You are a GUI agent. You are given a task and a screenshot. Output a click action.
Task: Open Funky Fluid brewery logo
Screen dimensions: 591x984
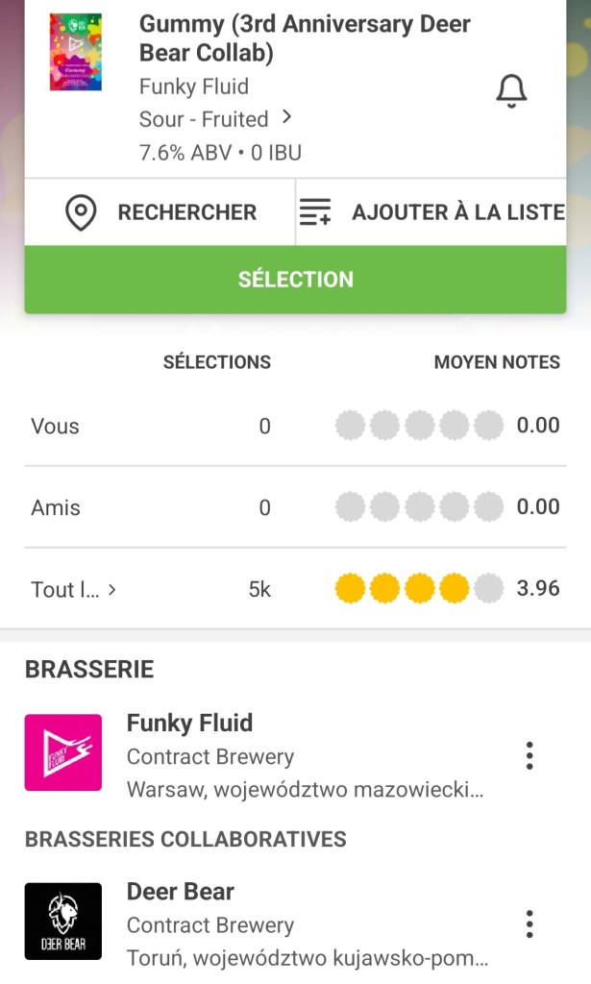pyautogui.click(x=63, y=752)
